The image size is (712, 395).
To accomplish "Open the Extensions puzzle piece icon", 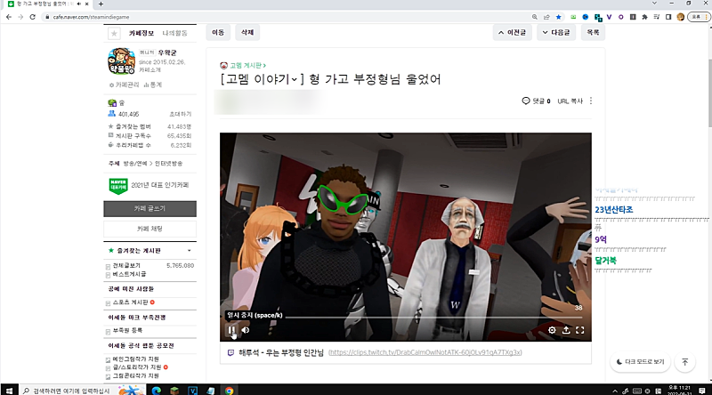I will tap(644, 17).
